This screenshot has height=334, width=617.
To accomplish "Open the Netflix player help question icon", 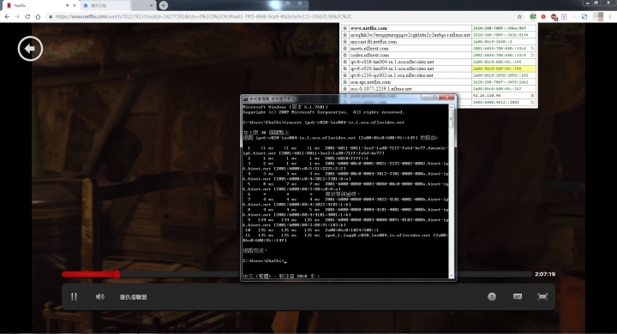I will click(x=492, y=296).
